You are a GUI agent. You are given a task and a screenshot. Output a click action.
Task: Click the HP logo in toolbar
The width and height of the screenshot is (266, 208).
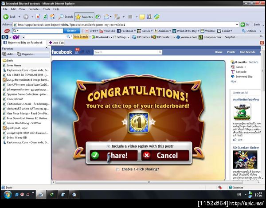(5, 37)
